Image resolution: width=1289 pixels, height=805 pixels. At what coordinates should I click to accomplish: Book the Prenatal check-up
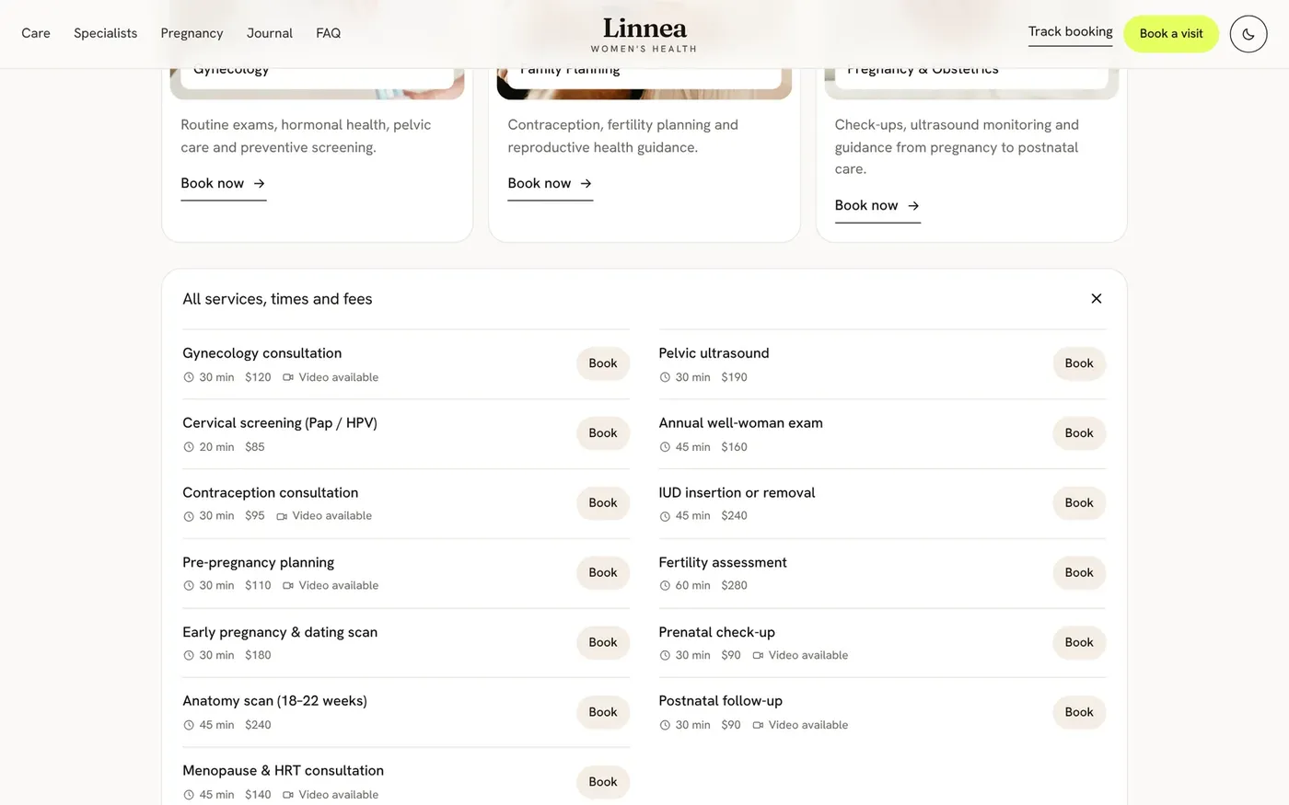1079,643
